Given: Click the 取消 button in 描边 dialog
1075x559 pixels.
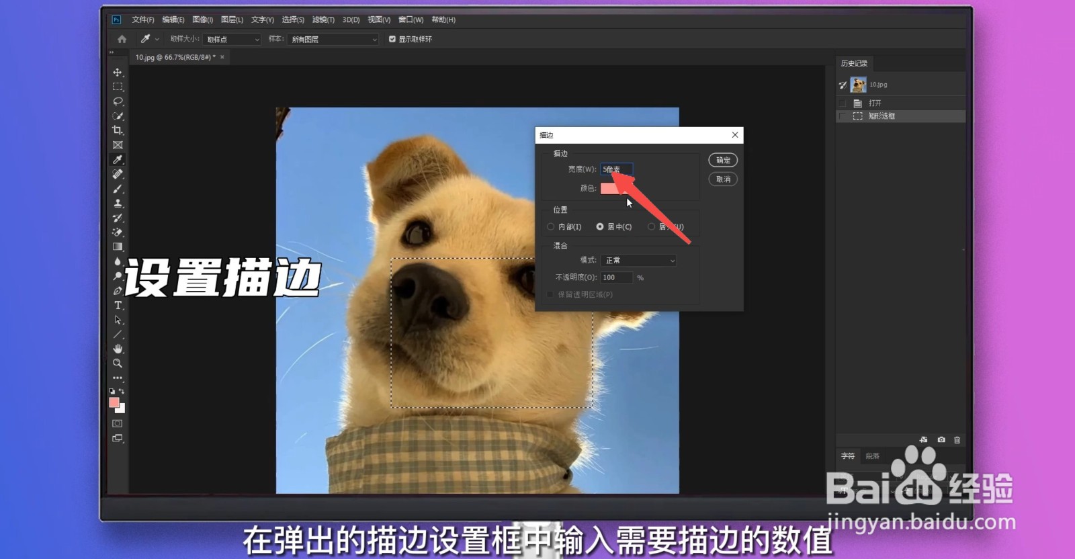Looking at the screenshot, I should coord(723,179).
